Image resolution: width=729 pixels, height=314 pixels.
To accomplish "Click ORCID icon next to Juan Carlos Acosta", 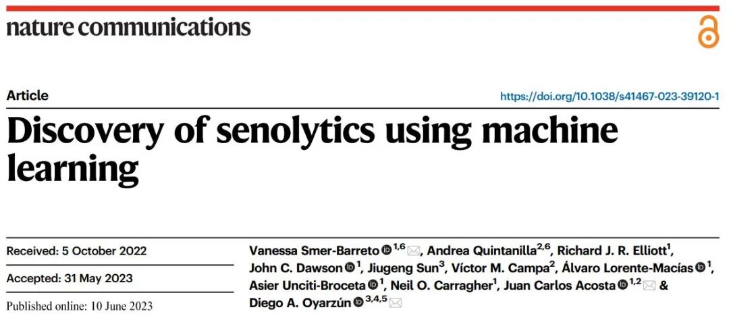I will pos(622,285).
